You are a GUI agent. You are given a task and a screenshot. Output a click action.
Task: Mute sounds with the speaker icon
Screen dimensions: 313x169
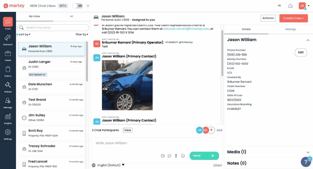coord(279,6)
